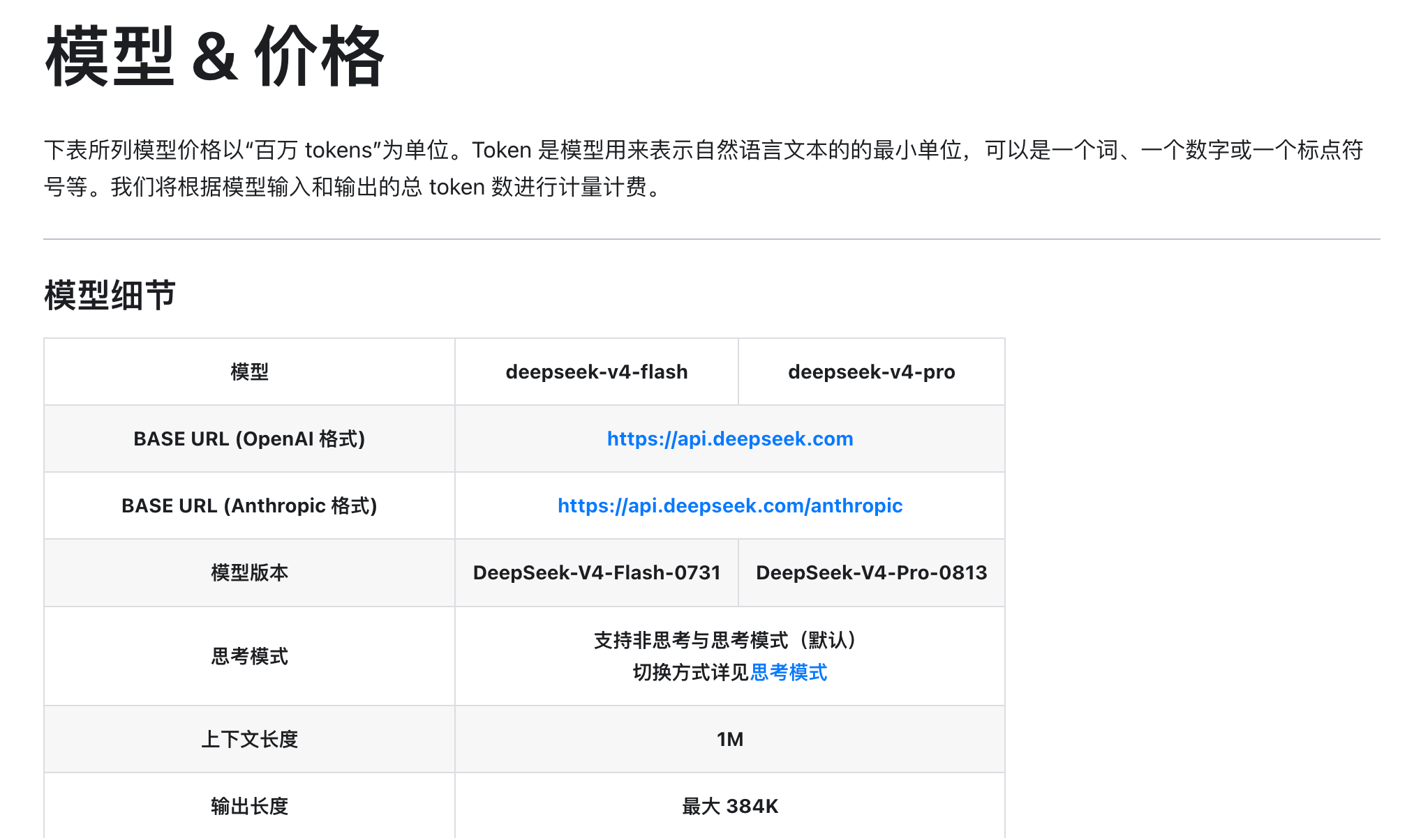Open the https://api.deepseek.com link
This screenshot has height=838, width=1414.
tap(730, 439)
